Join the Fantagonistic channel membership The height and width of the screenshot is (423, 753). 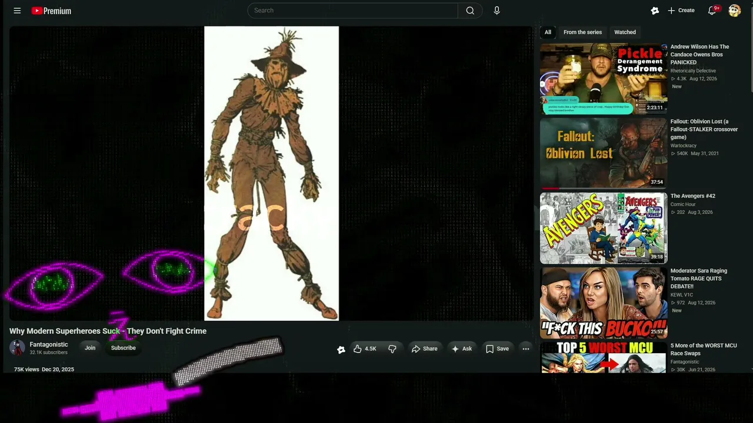coord(90,348)
